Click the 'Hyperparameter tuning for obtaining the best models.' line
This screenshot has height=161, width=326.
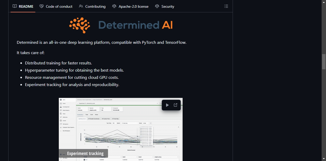[x=74, y=70]
